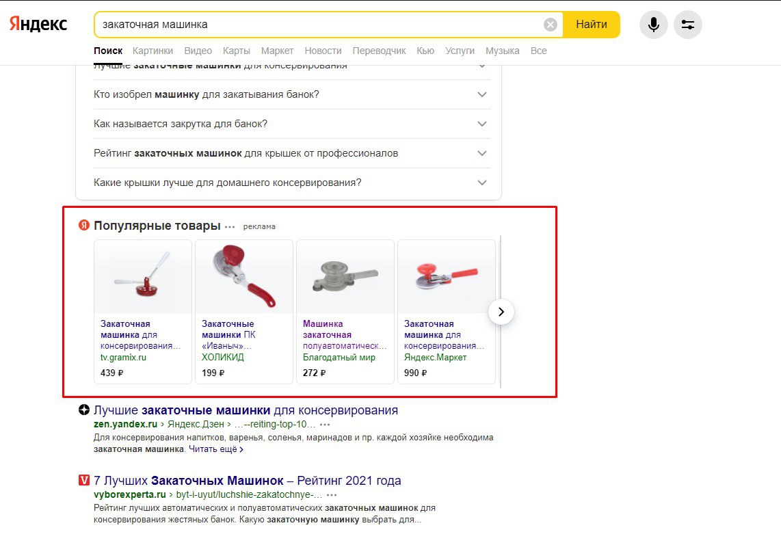Open the Яндекс.Маркет product image
Screen dimensions: 781x545
coord(447,277)
